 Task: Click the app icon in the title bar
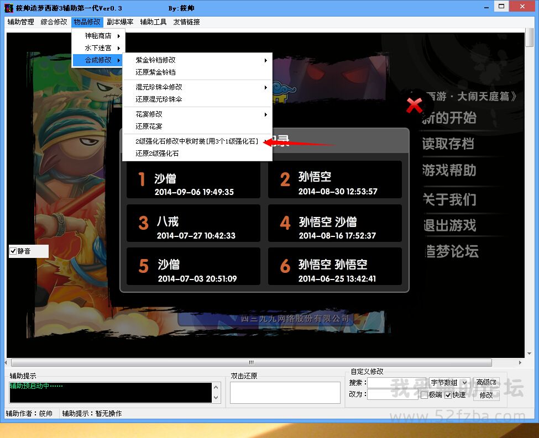click(x=8, y=8)
